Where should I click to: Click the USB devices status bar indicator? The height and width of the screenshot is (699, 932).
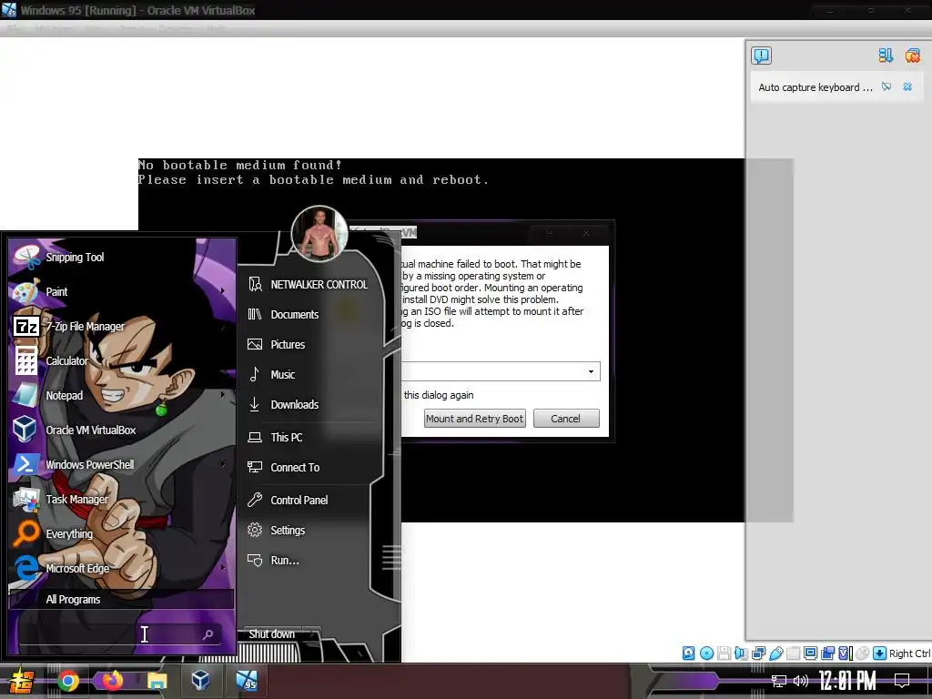point(775,653)
